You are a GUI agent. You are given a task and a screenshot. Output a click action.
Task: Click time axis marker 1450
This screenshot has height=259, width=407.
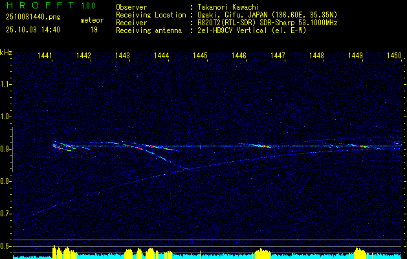pos(394,55)
